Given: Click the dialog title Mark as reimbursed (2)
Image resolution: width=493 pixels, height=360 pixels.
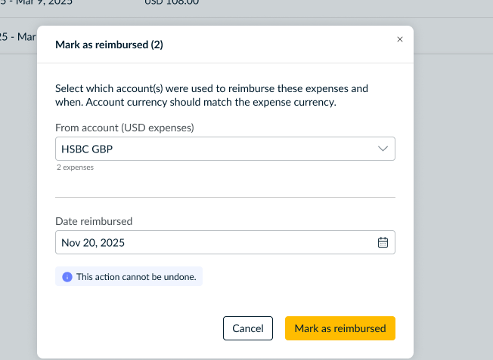Looking at the screenshot, I should (109, 45).
